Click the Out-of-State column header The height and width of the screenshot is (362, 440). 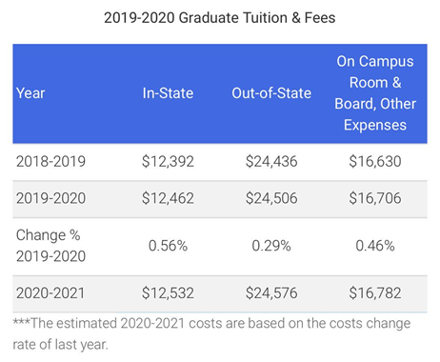pos(271,93)
